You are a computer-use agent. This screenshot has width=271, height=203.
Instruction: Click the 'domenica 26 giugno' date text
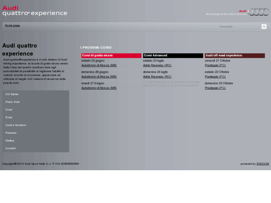pos(95,72)
